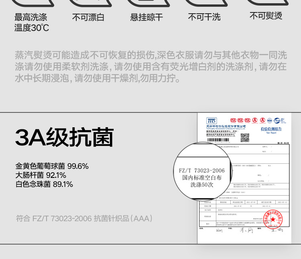Click the 30°C max wash temperature icon
This screenshot has width=301, height=259.
31,3
